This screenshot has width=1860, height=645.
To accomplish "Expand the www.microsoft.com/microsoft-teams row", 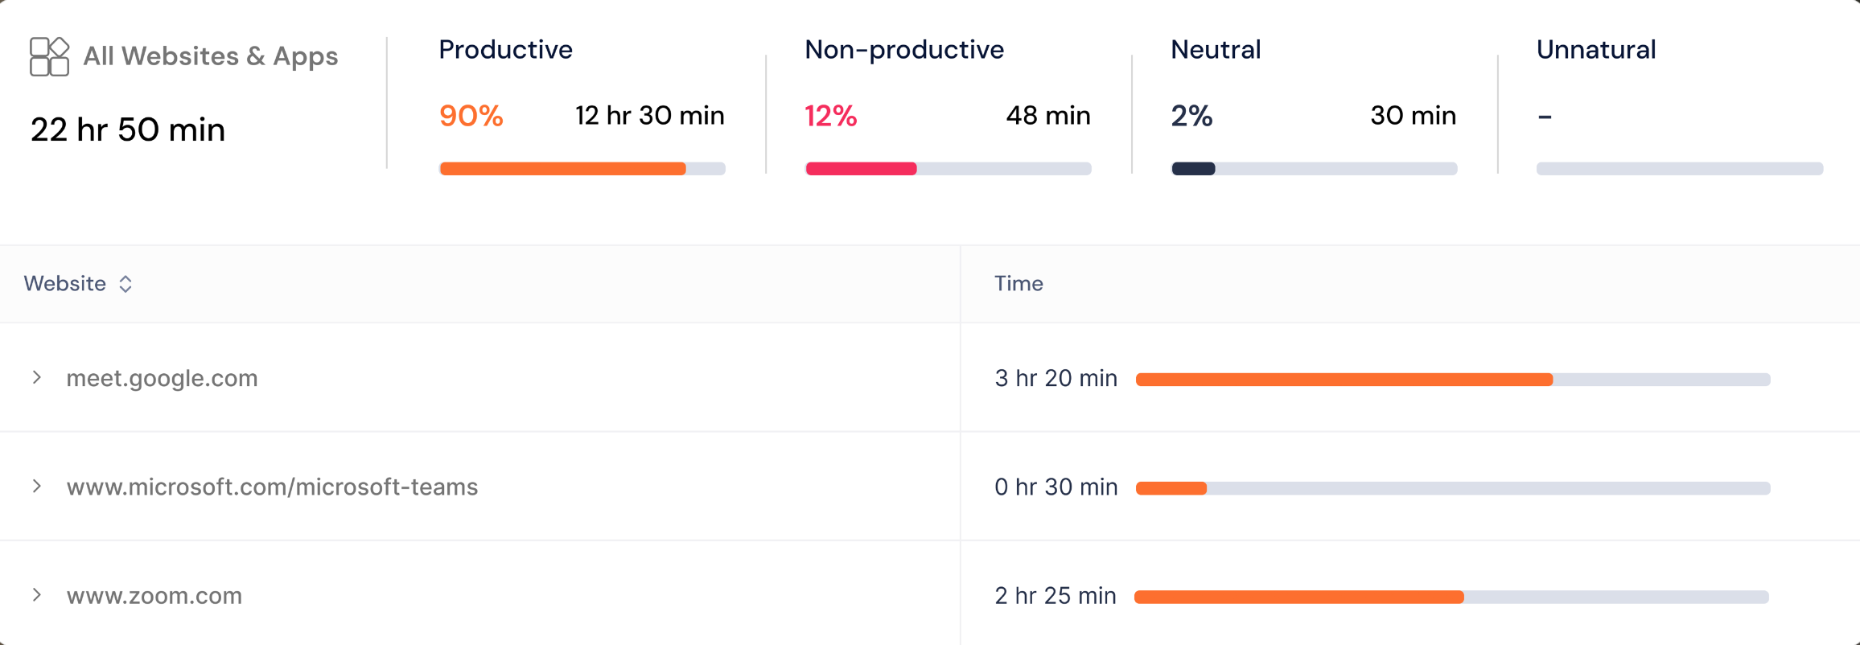I will 37,486.
